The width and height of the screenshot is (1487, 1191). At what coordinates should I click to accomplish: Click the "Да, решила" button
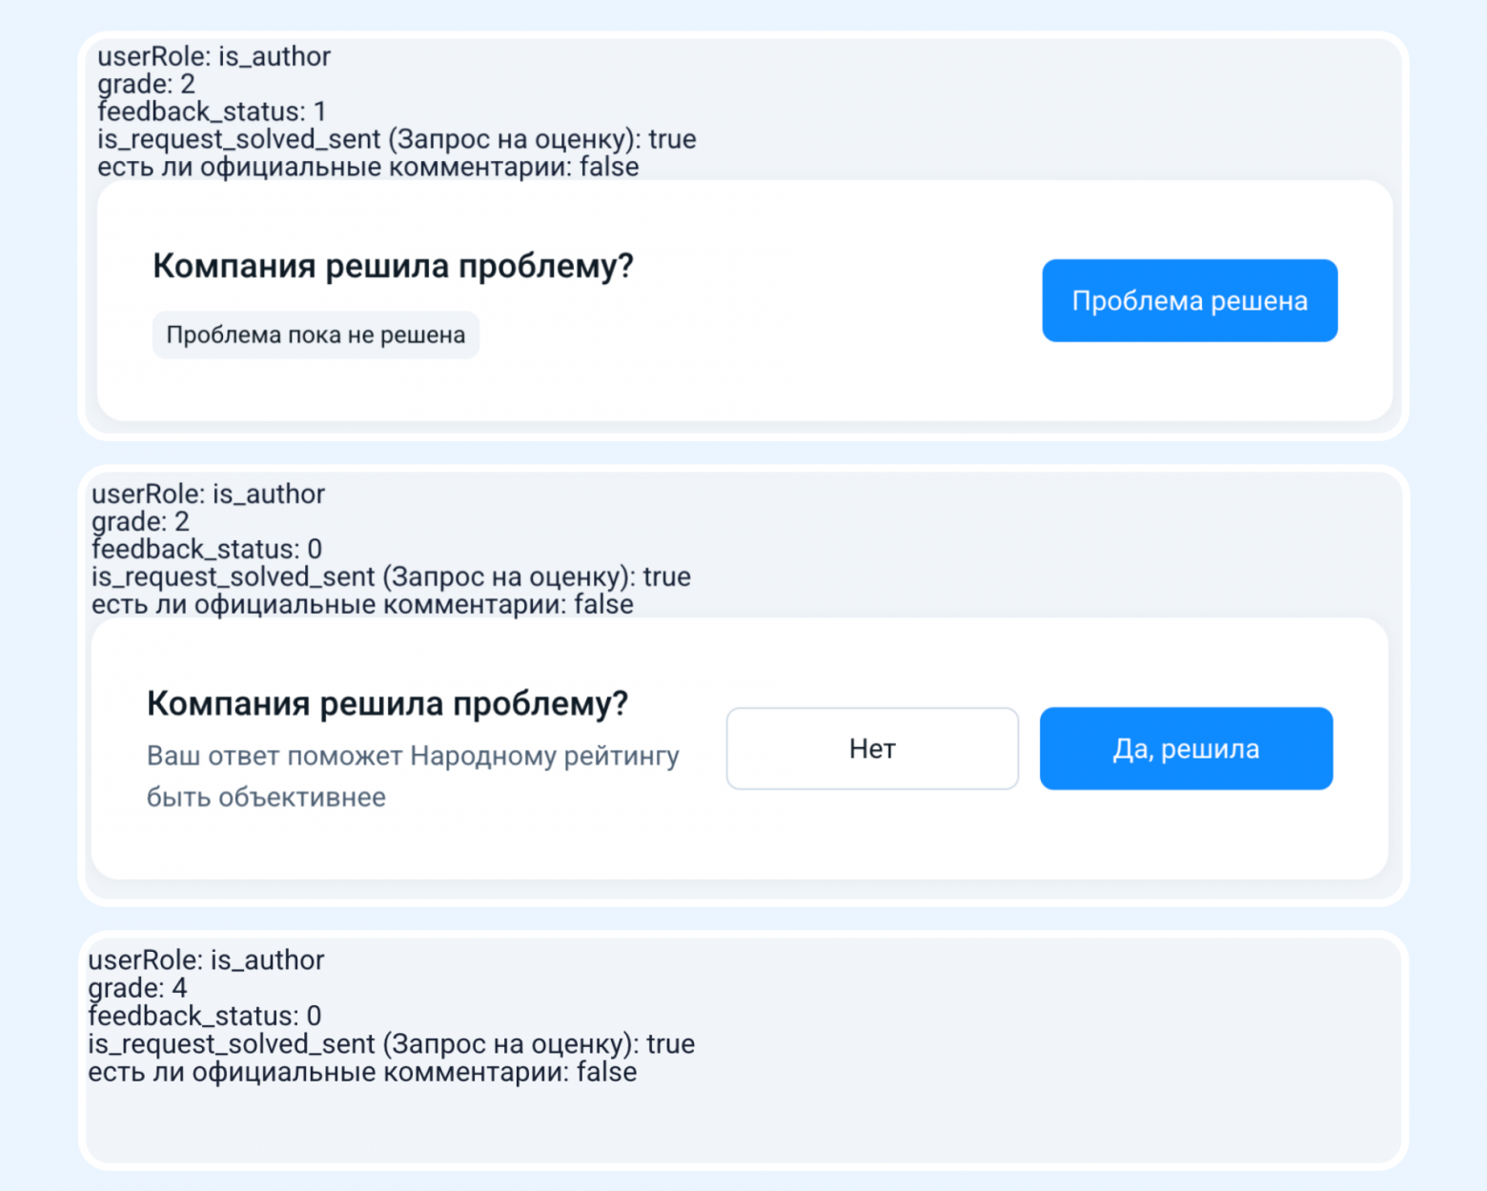tap(1186, 749)
